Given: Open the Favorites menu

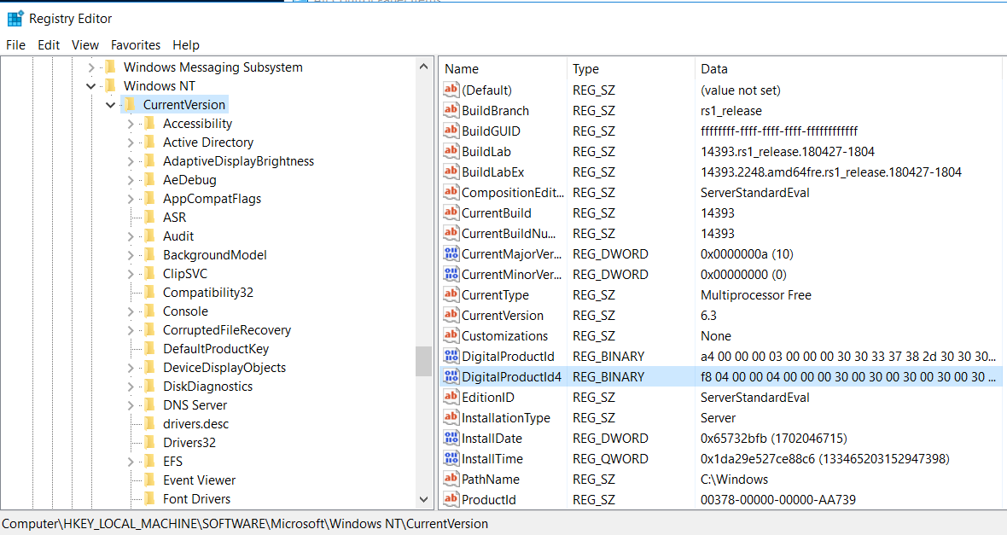Looking at the screenshot, I should (x=135, y=45).
